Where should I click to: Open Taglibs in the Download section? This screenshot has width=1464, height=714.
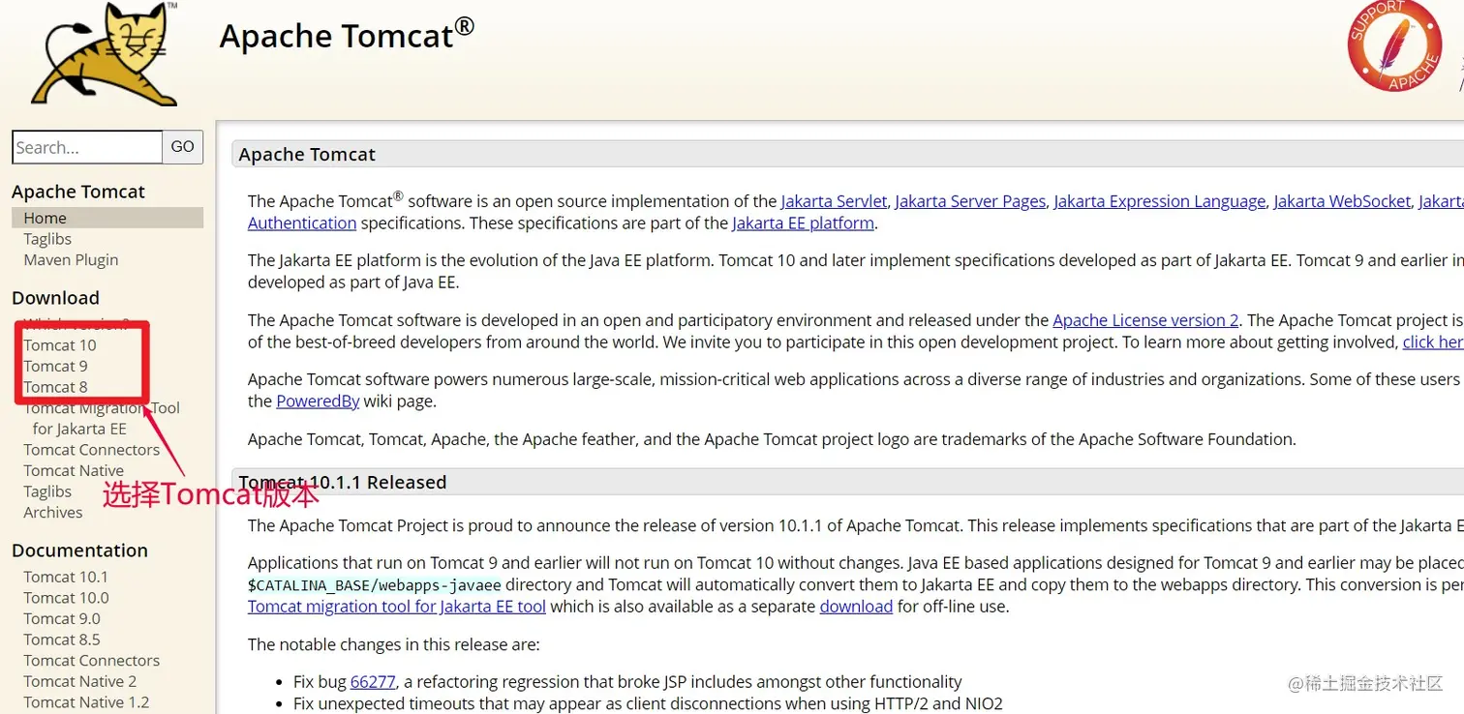47,491
